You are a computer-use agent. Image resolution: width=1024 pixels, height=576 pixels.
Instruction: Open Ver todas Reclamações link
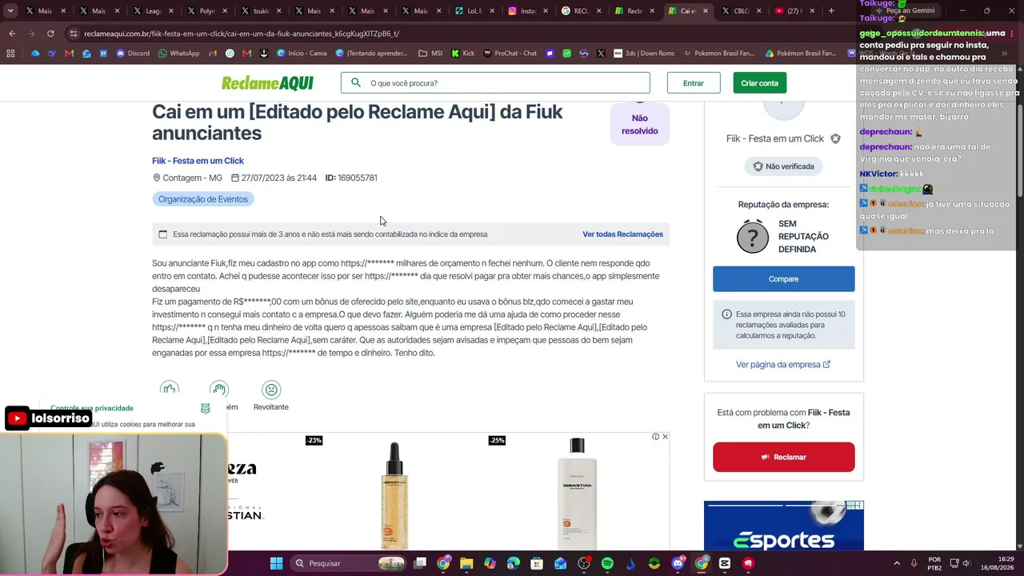[x=622, y=234]
